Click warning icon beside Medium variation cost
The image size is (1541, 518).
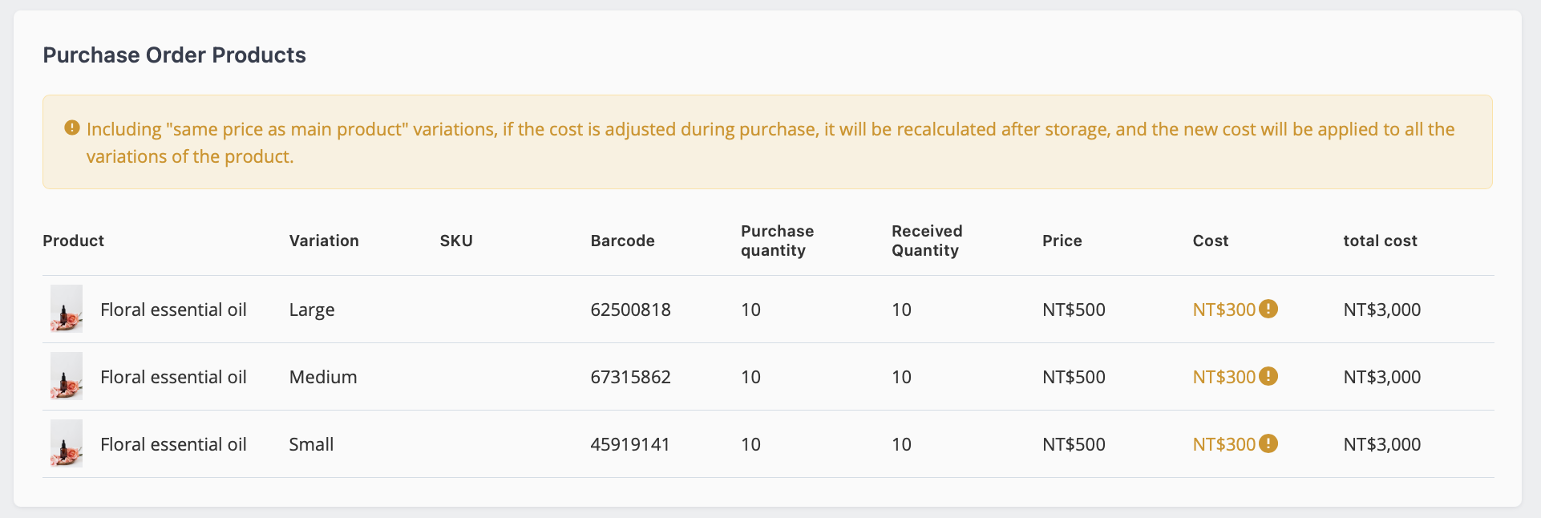[x=1268, y=376]
